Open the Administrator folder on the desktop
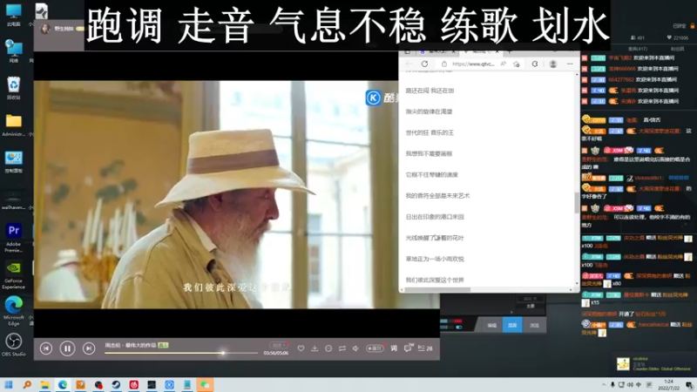This screenshot has width=697, height=392. coord(13,125)
